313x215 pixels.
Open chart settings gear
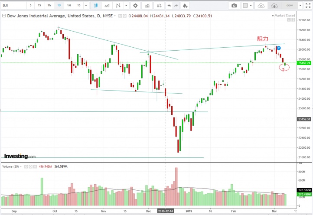pos(135,6)
